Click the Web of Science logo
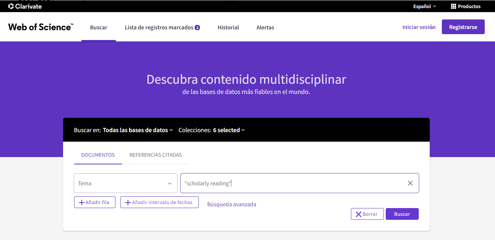The width and height of the screenshot is (495, 240). coord(41,27)
